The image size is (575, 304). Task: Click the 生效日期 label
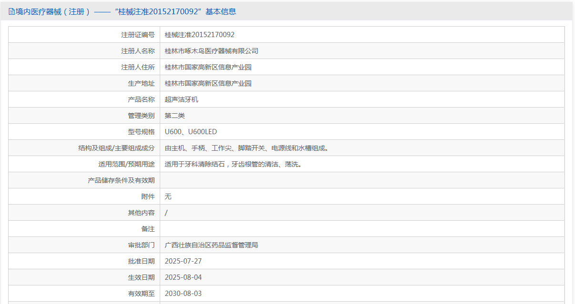pos(141,277)
